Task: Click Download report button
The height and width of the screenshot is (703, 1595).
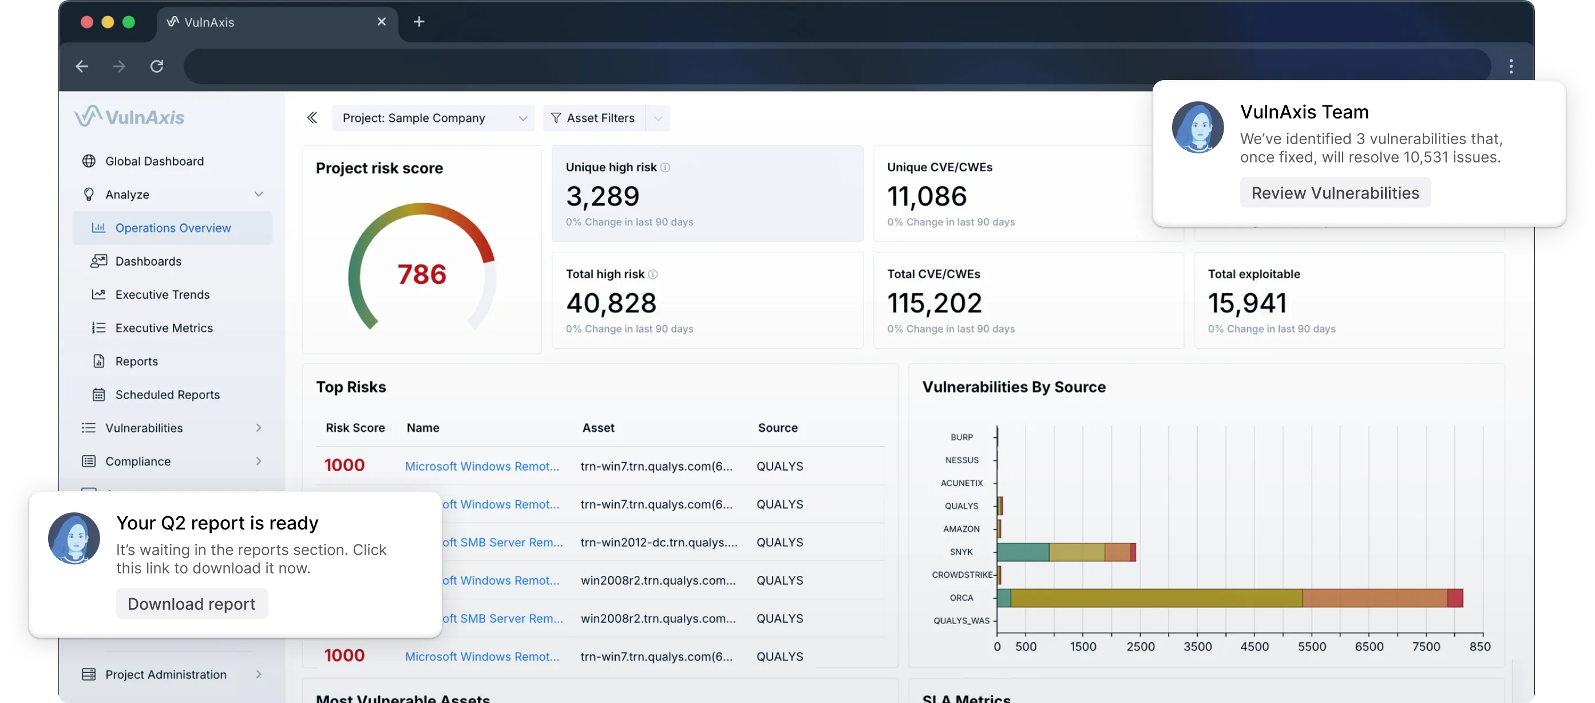Action: 191,604
